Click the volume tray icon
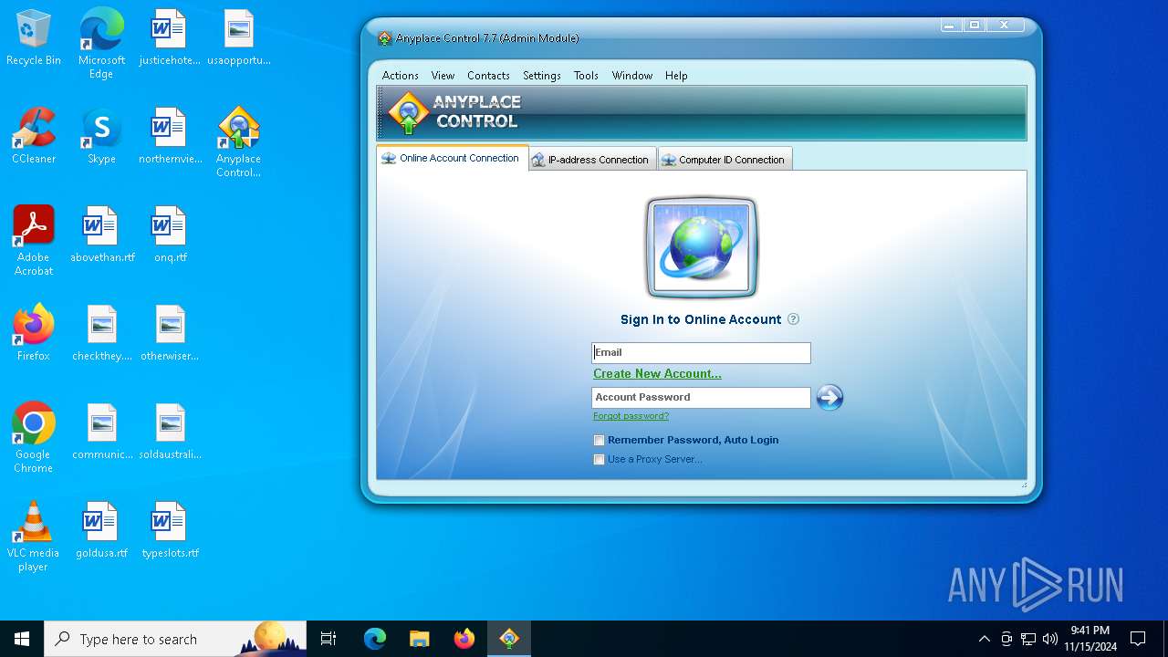1168x657 pixels. 1049,639
